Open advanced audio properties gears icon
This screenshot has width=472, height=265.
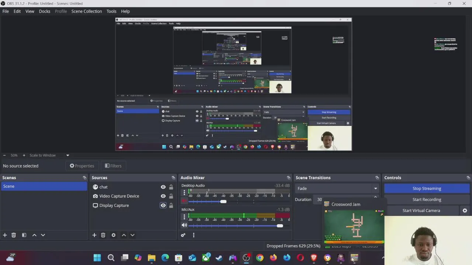tap(183, 235)
